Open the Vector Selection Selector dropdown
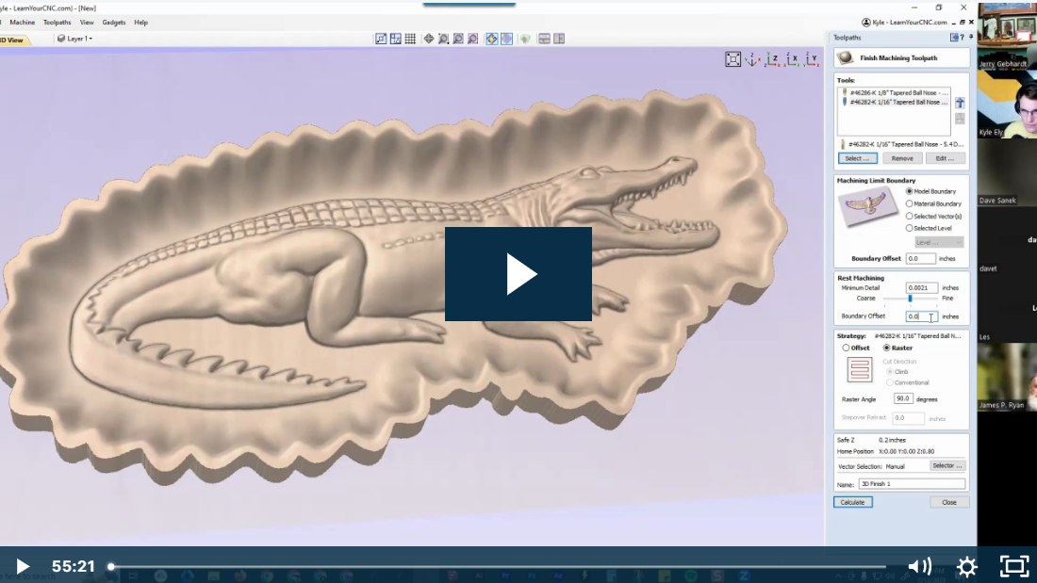The image size is (1037, 583). 946,464
